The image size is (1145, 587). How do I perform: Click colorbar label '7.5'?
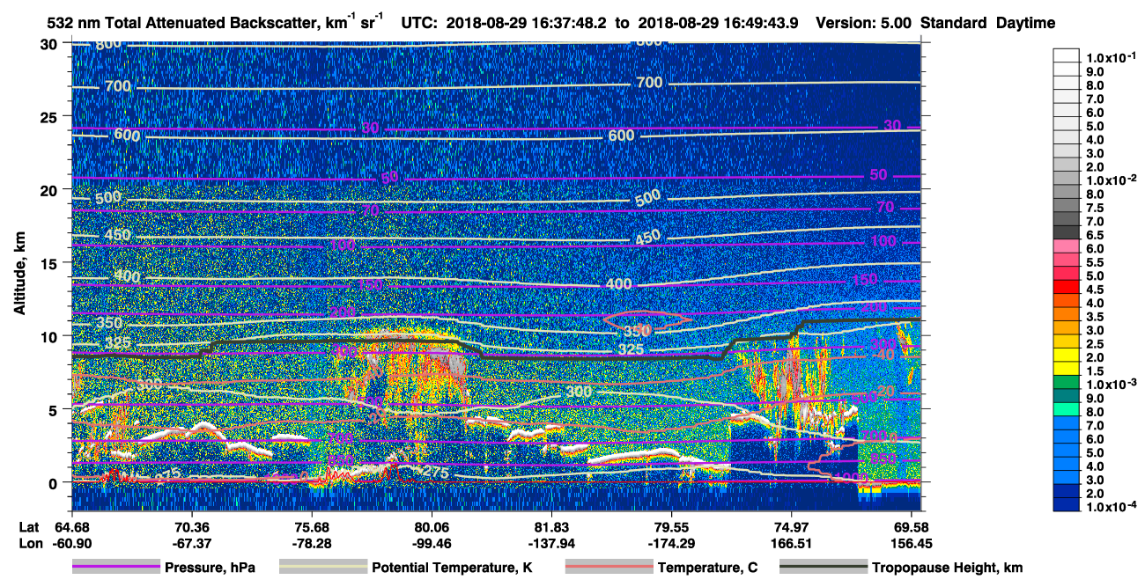coord(1096,208)
